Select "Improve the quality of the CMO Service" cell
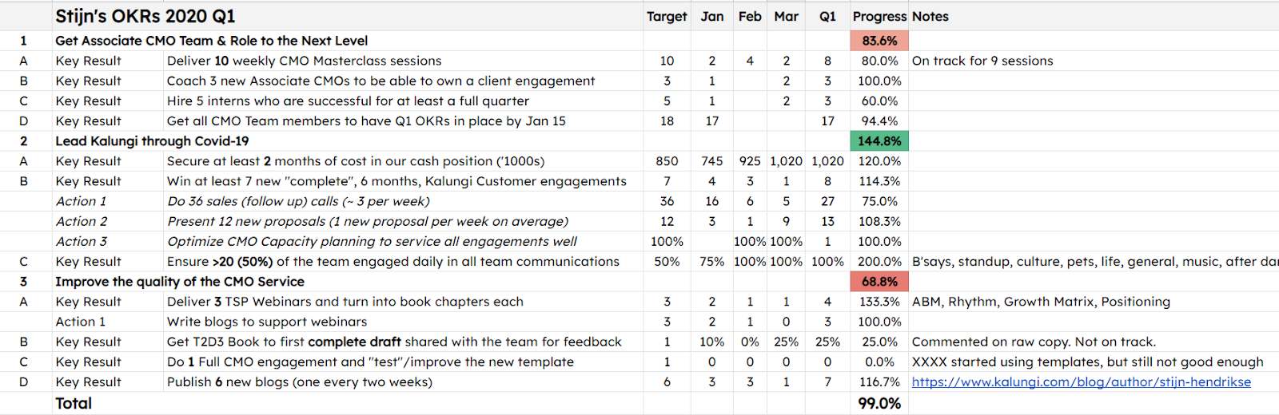Image resolution: width=1279 pixels, height=415 pixels. [x=180, y=282]
